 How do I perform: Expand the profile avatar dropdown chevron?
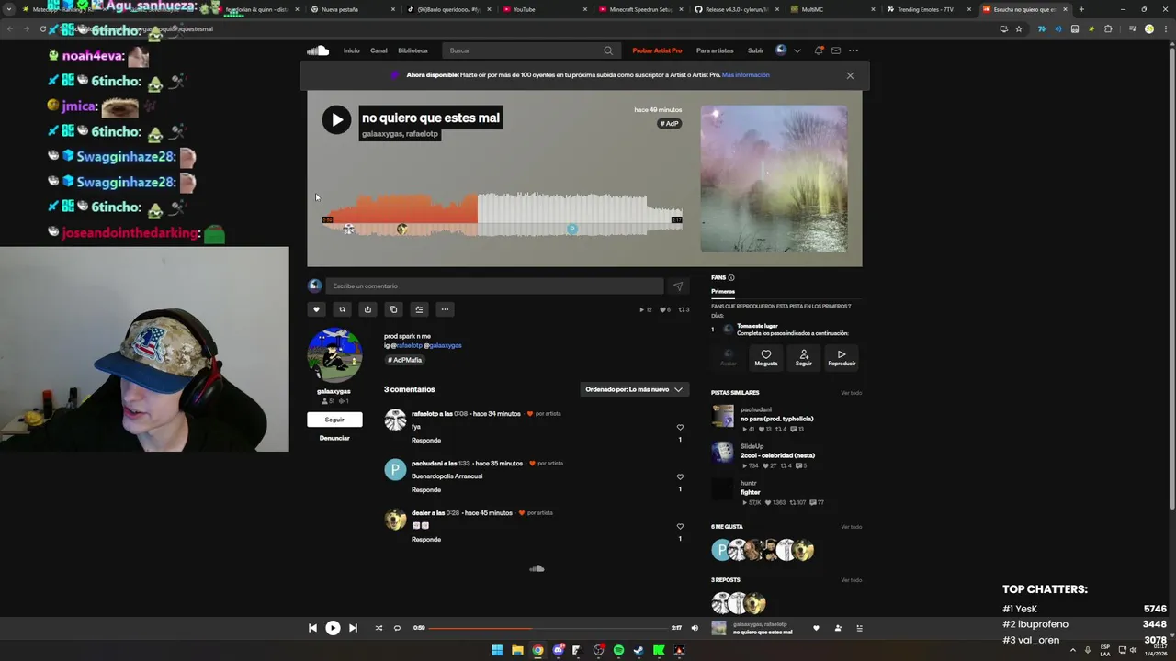tap(797, 50)
